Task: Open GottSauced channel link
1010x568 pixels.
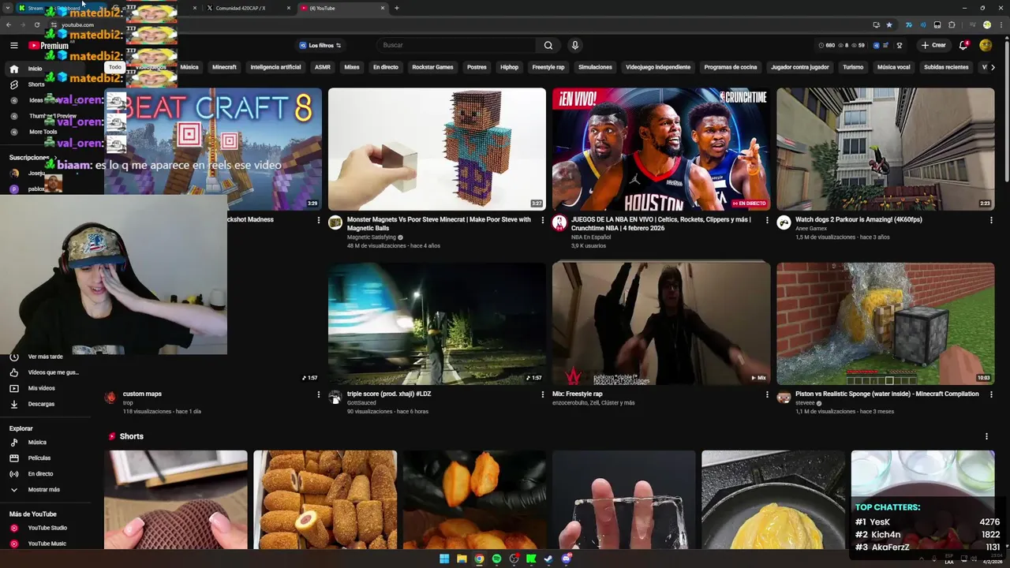Action: (363, 403)
